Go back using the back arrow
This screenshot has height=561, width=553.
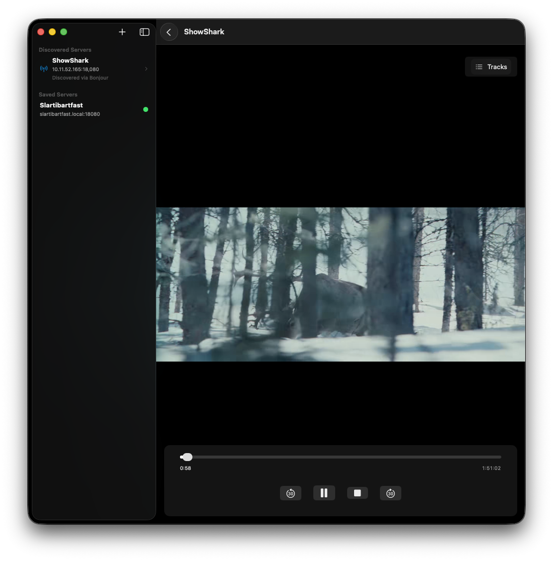point(169,32)
